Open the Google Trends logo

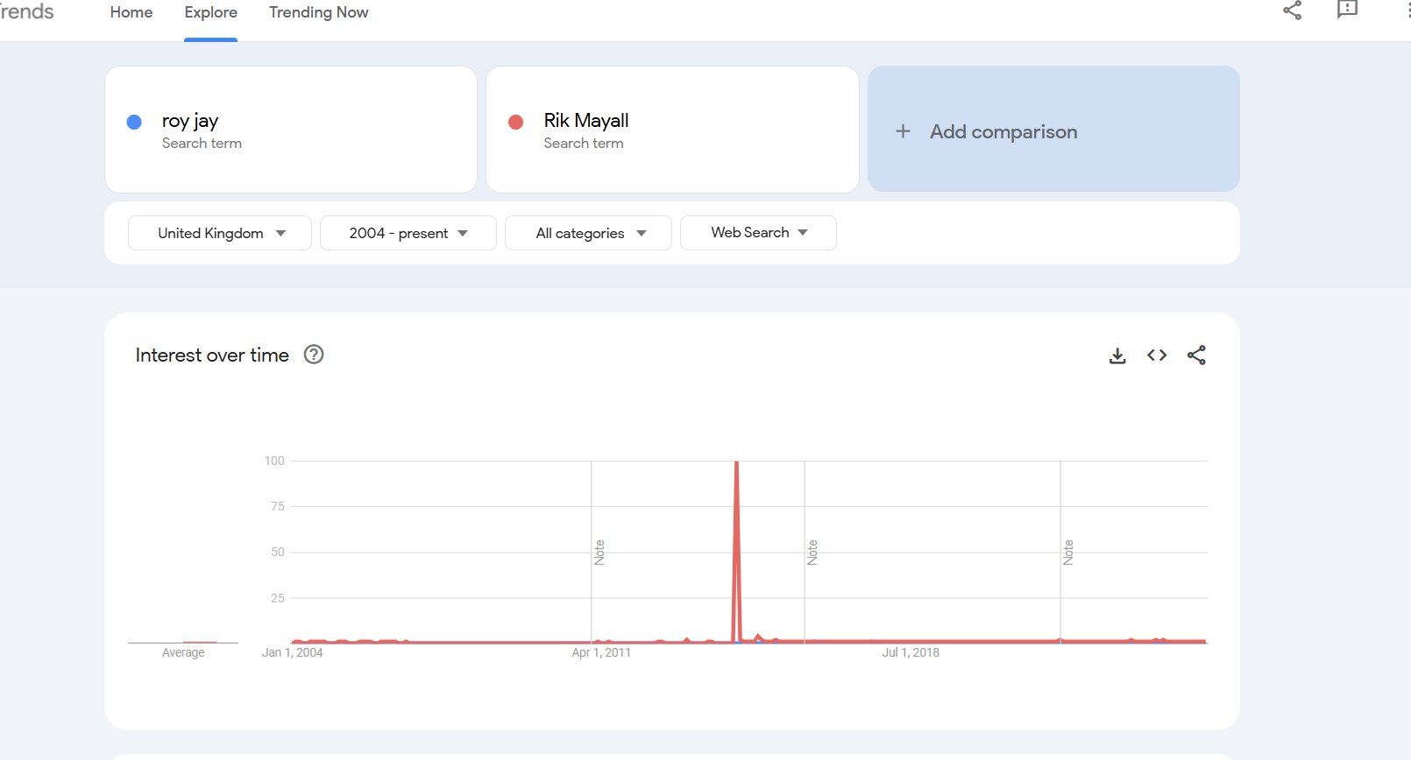click(26, 11)
